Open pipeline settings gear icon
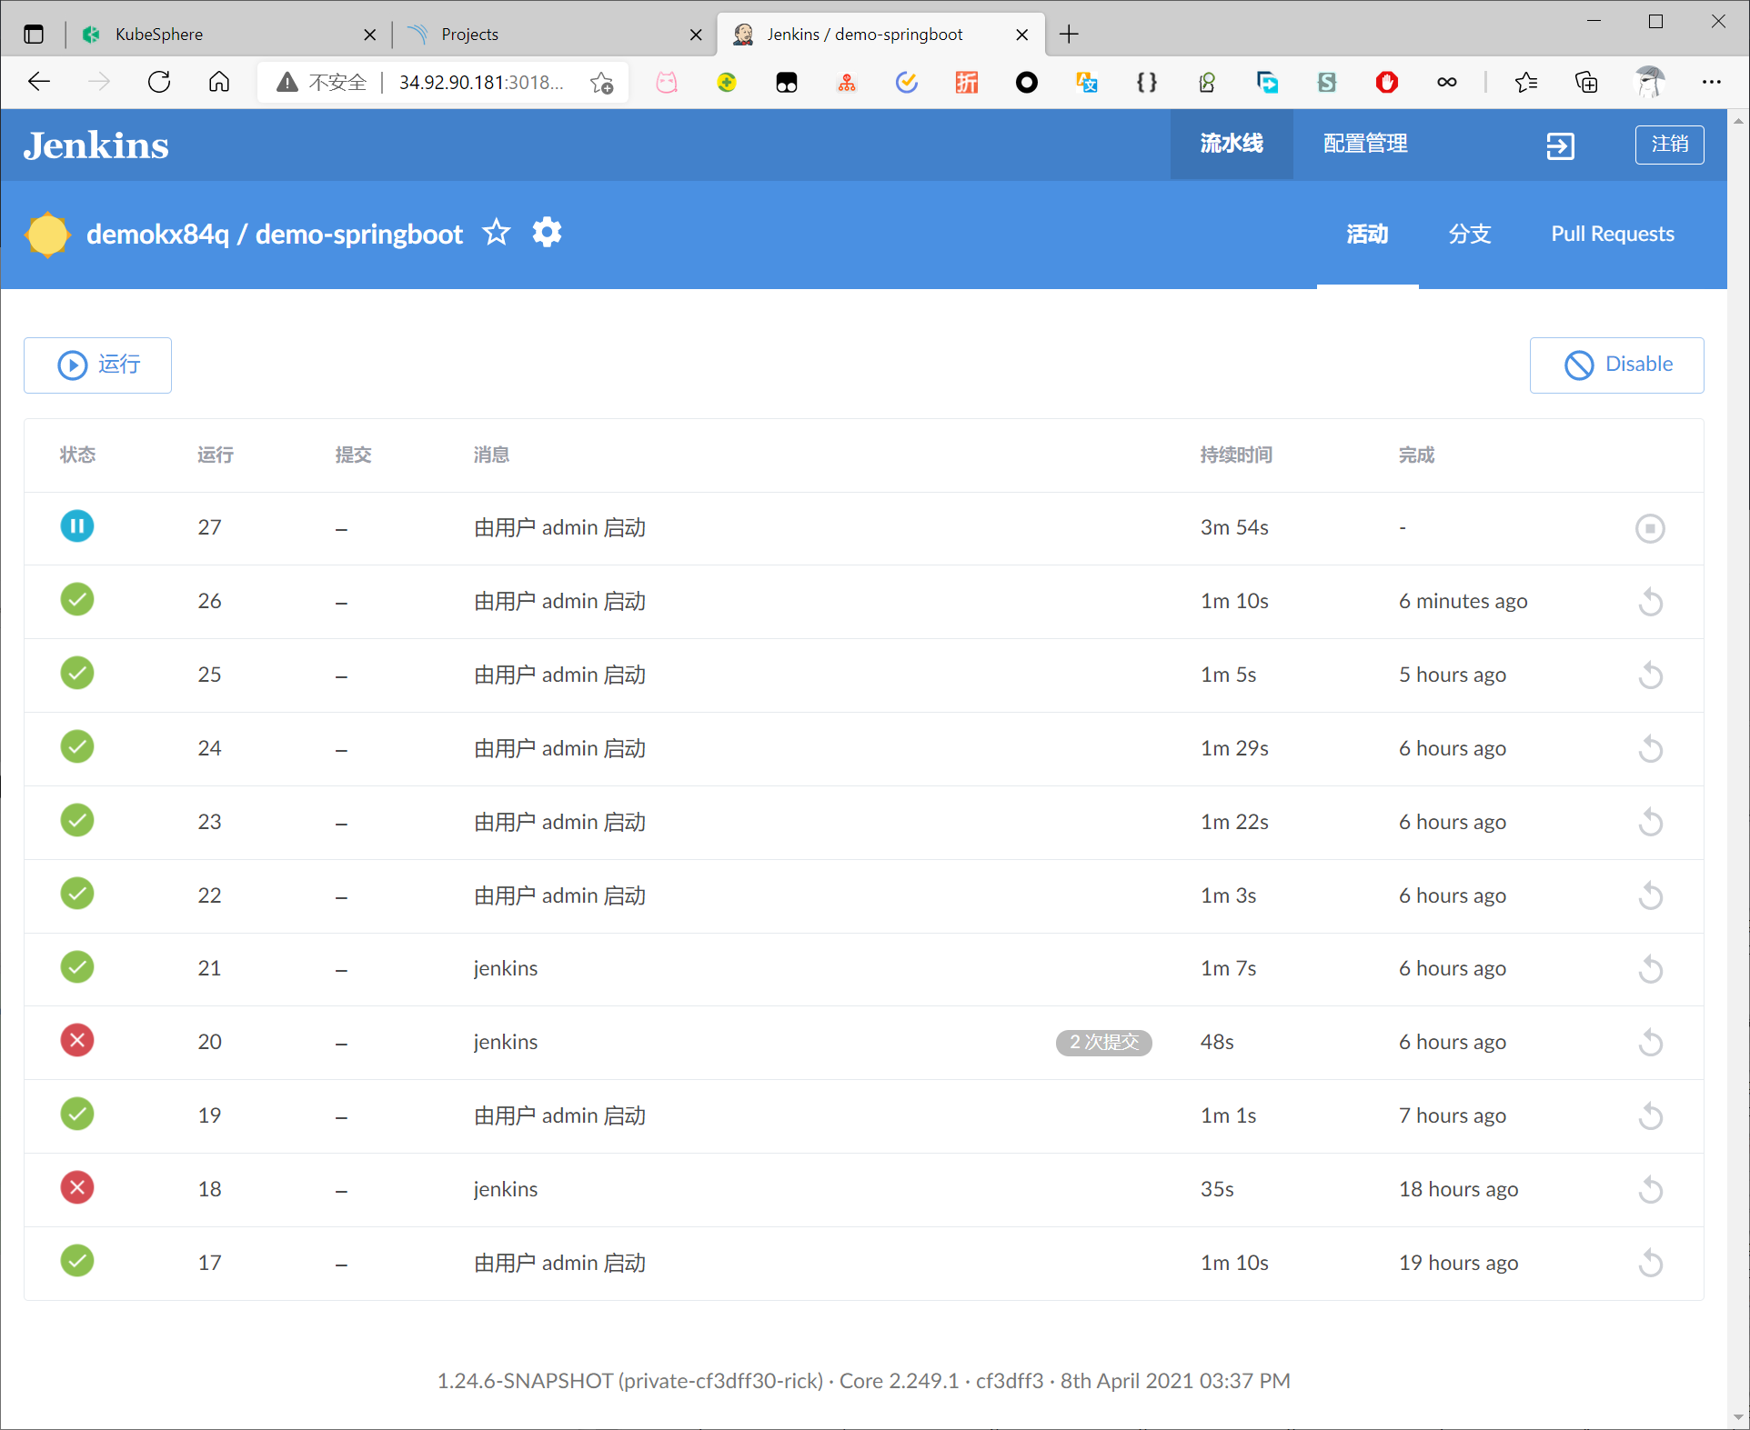The height and width of the screenshot is (1430, 1750). (x=547, y=233)
